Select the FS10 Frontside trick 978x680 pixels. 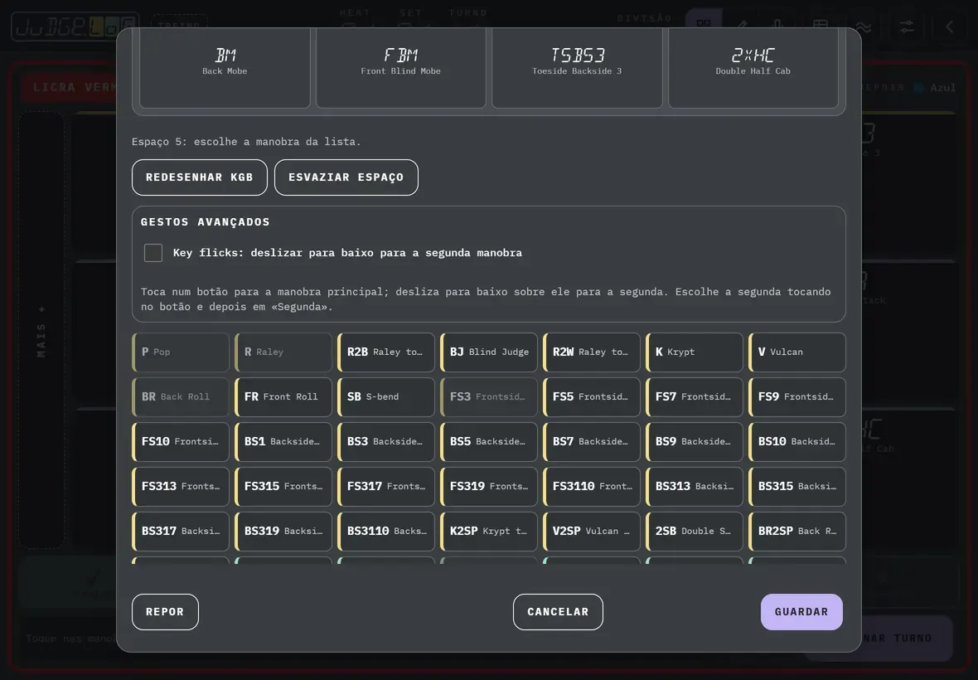(x=181, y=442)
